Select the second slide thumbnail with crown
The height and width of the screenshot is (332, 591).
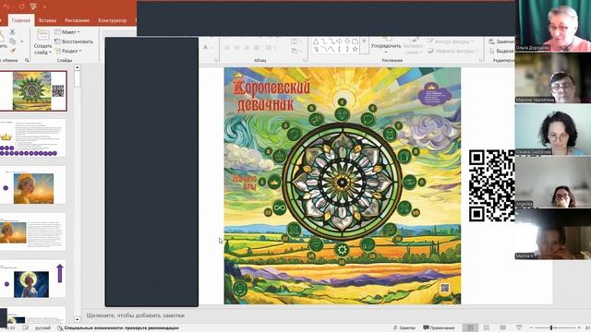point(33,137)
